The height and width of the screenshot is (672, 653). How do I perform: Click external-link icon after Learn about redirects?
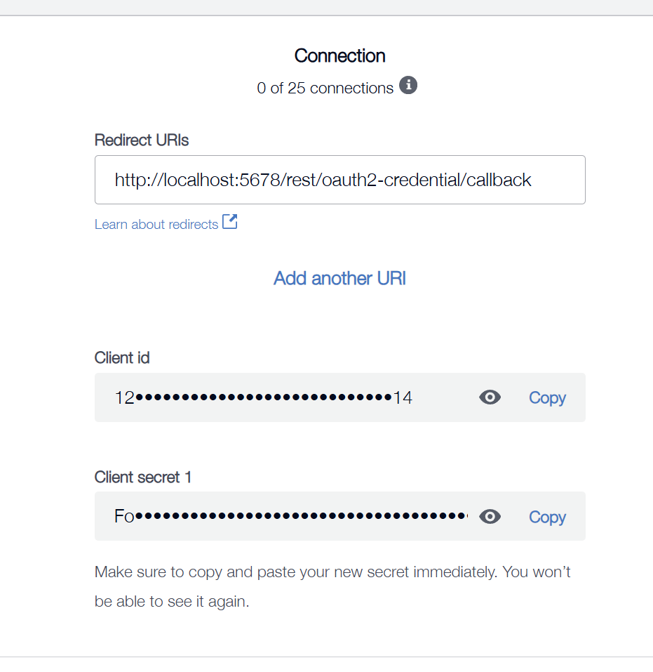tap(230, 222)
